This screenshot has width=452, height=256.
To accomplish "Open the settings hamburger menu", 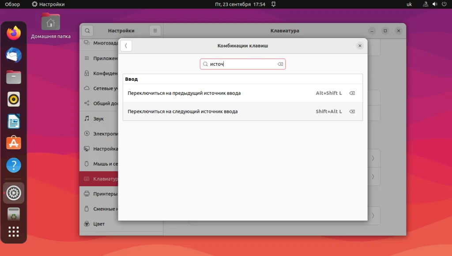I will click(155, 30).
